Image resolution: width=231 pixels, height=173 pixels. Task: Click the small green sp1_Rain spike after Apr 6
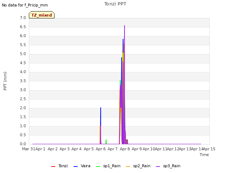pyautogui.click(x=106, y=142)
